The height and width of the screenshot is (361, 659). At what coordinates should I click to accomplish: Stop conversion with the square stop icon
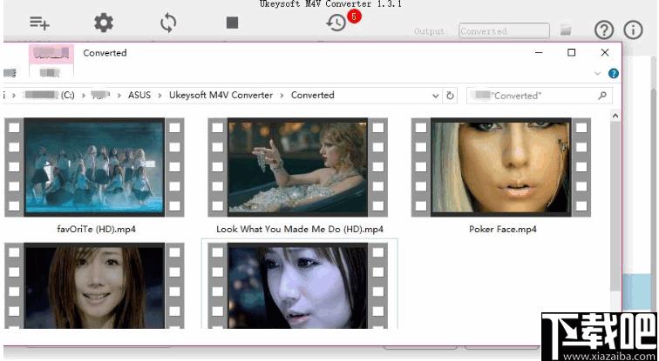(232, 23)
